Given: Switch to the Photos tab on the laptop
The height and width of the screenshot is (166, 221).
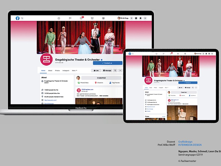Looking at the screenshot, I should coord(57,71).
